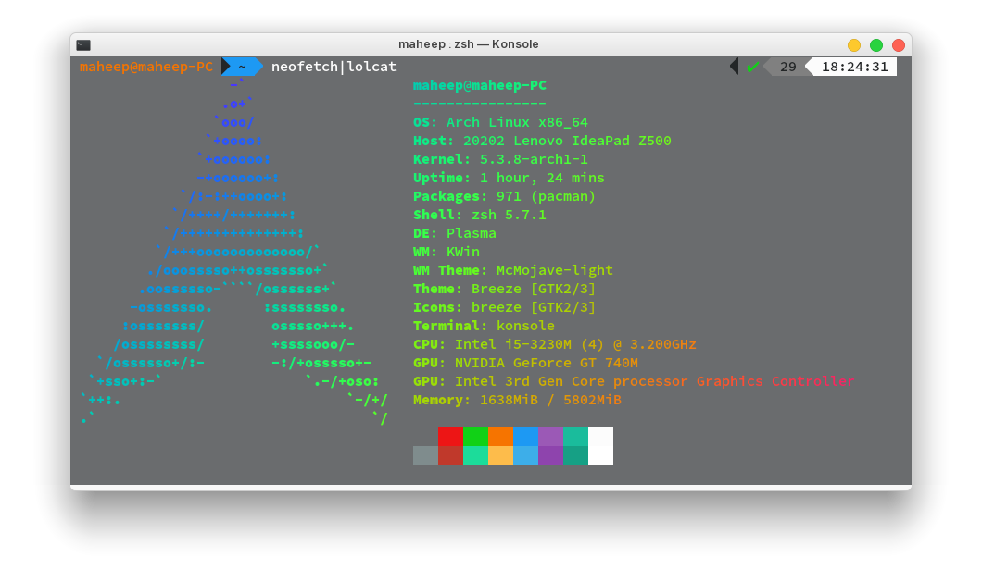982x570 pixels.
Task: Click the orange maheep@maheep-PC prompt text
Action: pos(146,67)
